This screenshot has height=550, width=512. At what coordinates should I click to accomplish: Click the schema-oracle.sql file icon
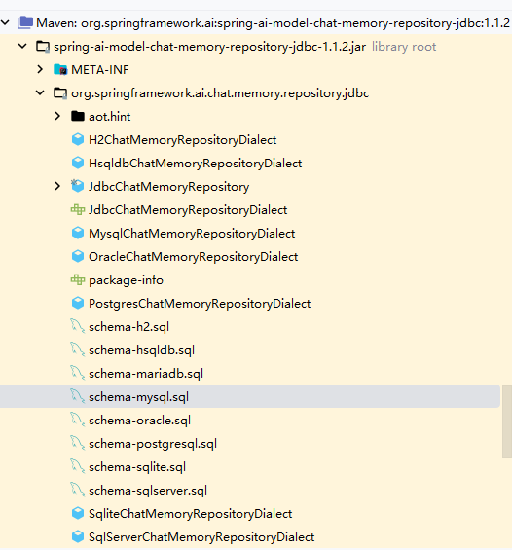coord(78,421)
